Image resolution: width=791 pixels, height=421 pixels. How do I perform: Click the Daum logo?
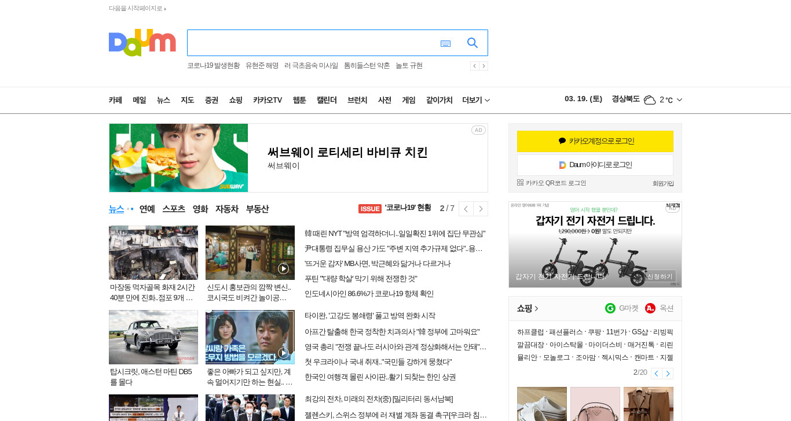click(x=142, y=43)
